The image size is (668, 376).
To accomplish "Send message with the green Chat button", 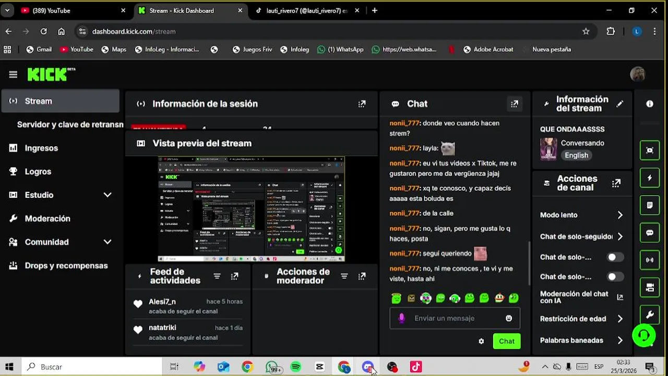I will pos(507,341).
